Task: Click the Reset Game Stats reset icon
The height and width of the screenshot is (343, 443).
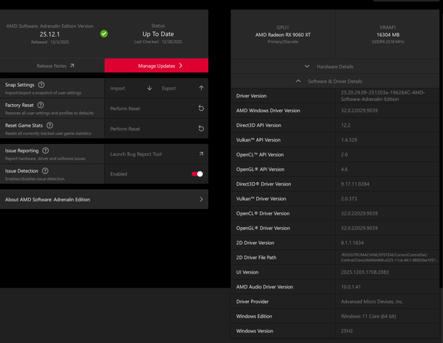Action: (x=201, y=128)
